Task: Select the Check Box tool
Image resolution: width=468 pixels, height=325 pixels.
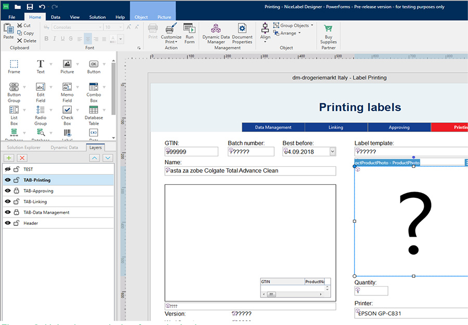Action: point(67,116)
